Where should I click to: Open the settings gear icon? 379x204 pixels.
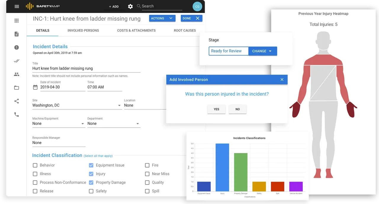click(130, 6)
